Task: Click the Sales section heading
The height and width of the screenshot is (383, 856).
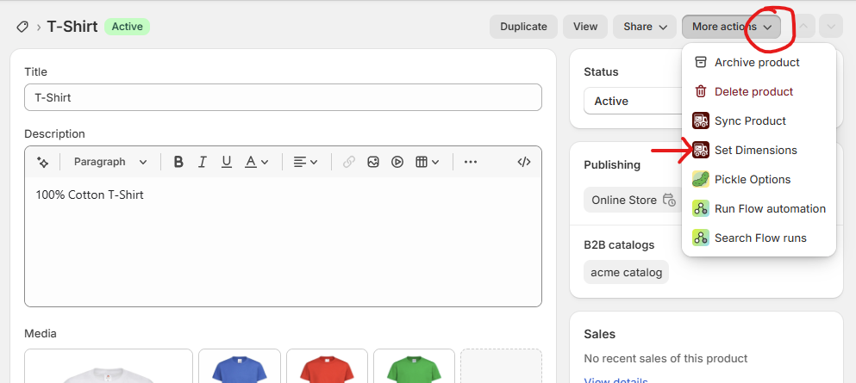Action: [x=599, y=334]
